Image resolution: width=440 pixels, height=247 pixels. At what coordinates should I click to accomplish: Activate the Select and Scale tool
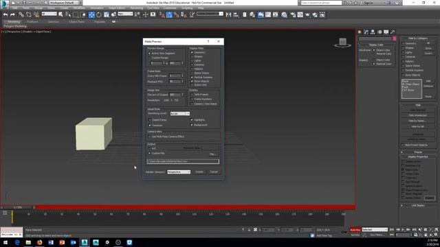[107, 14]
